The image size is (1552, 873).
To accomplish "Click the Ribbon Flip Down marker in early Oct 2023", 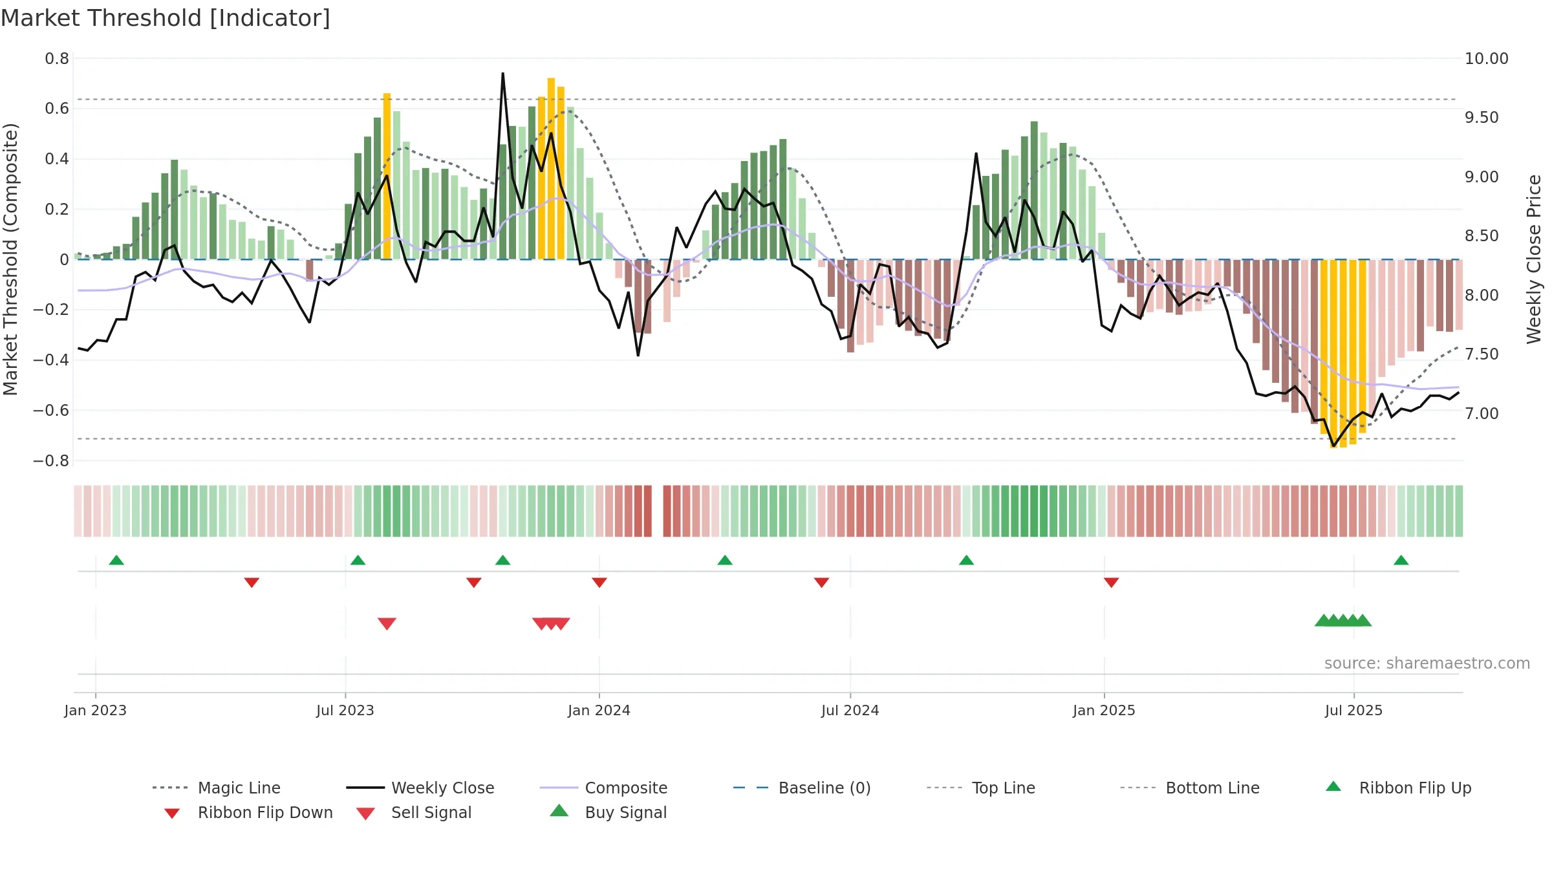I will point(473,583).
